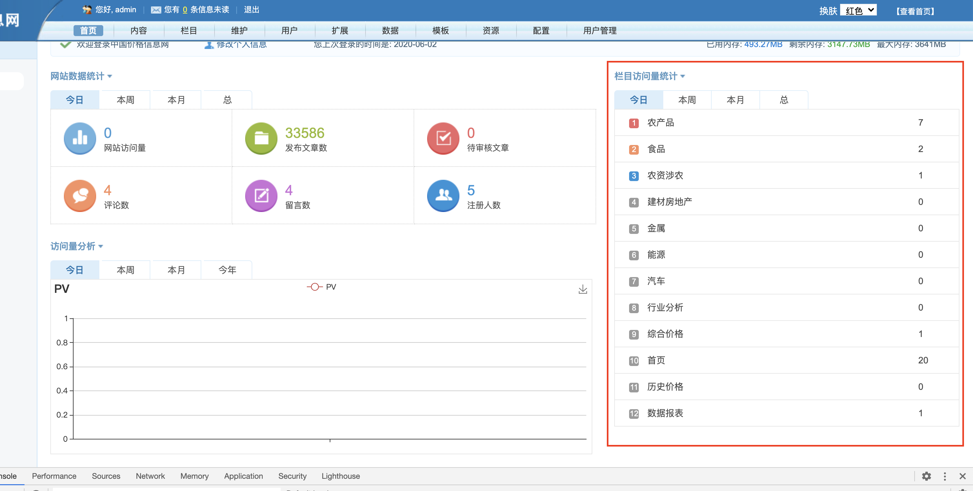Click the 退出 logout link
Viewport: 973px width, 491px height.
[251, 10]
